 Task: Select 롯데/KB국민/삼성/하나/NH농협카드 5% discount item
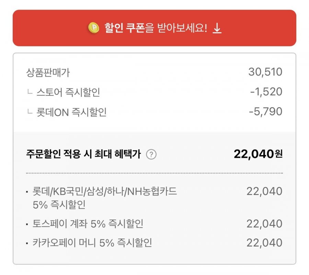point(105,198)
